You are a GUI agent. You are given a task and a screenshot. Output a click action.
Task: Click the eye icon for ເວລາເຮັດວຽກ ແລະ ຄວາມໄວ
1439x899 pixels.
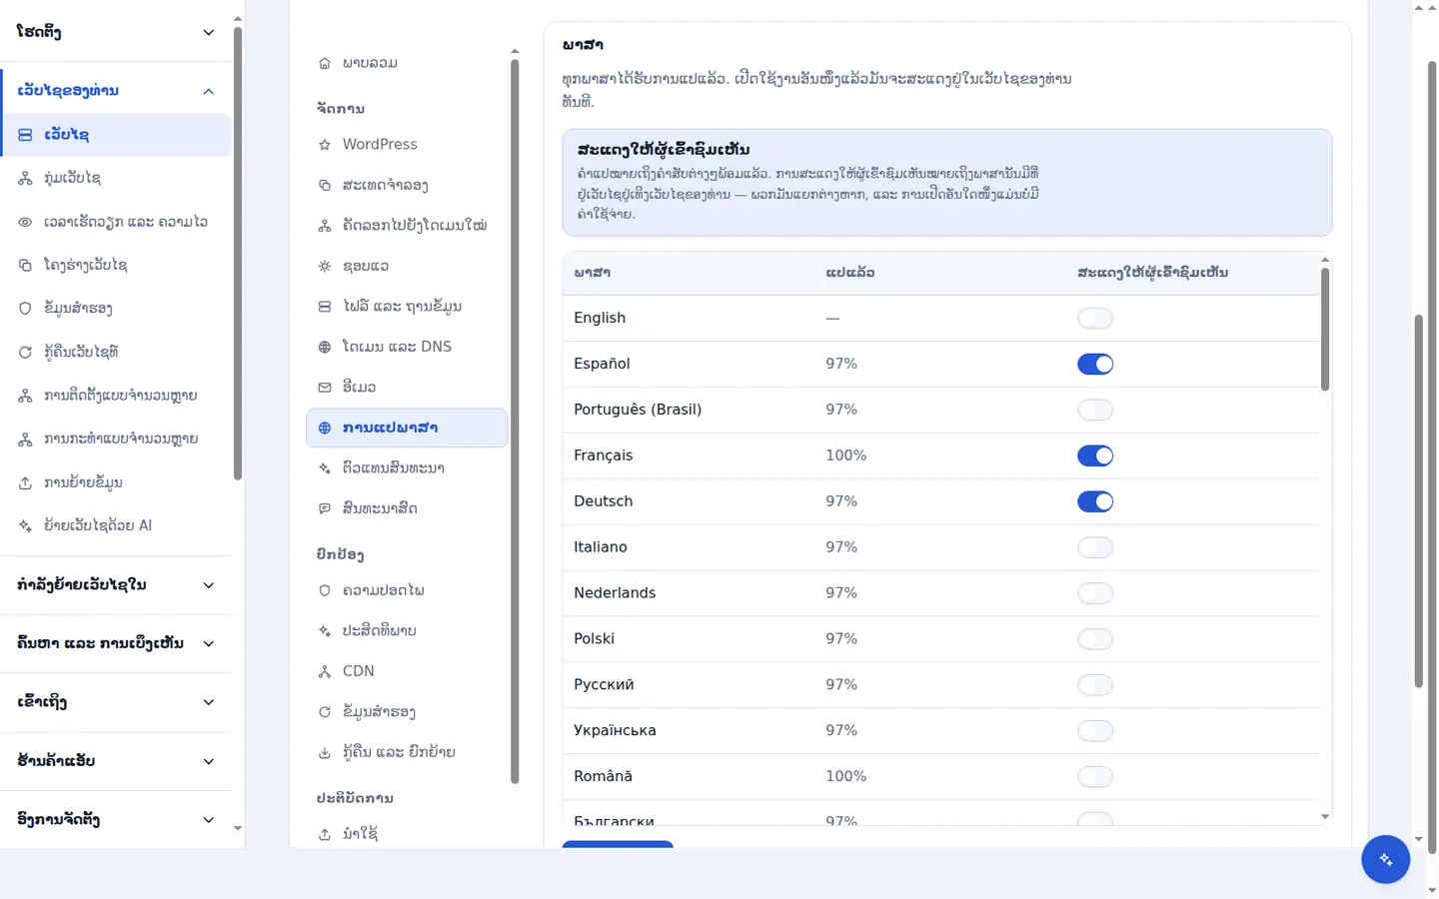point(25,222)
